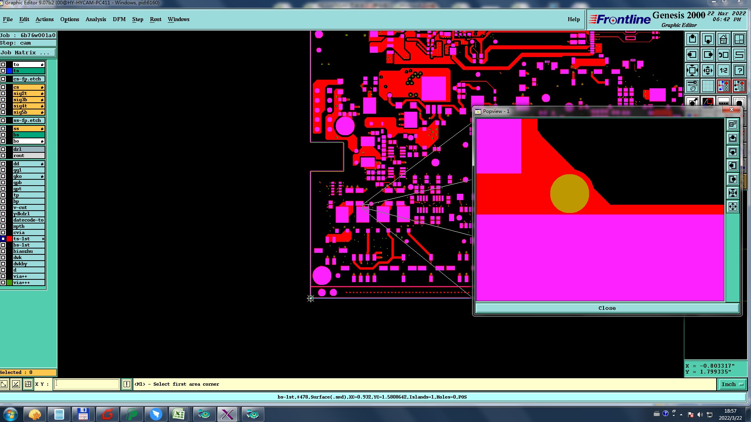This screenshot has width=751, height=422.
Task: Click the 1:2 zoom scale icon
Action: (723, 70)
